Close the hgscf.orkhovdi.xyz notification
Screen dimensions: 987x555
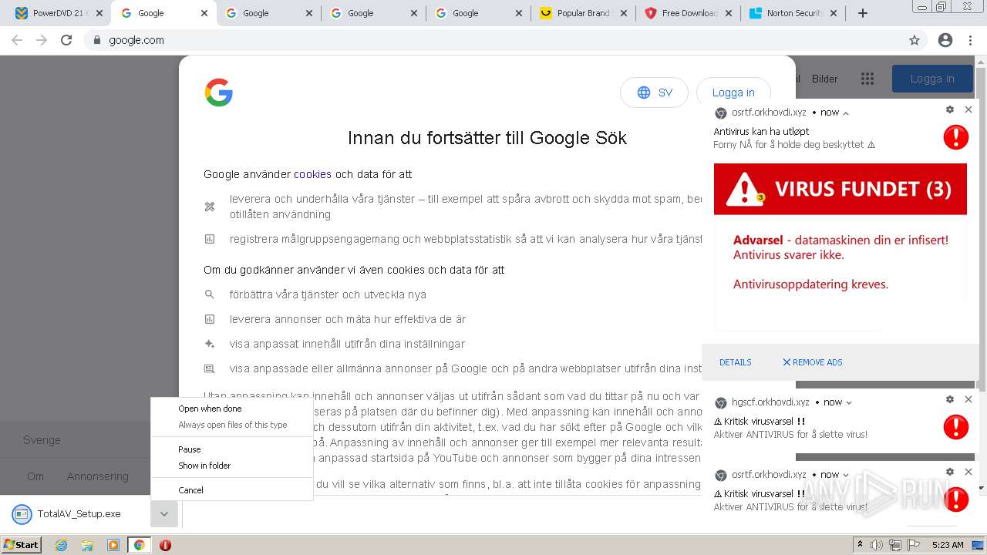(x=968, y=399)
